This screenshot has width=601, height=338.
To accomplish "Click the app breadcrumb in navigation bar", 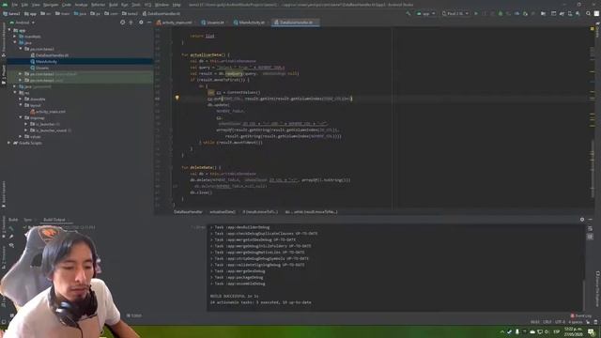I will point(30,13).
